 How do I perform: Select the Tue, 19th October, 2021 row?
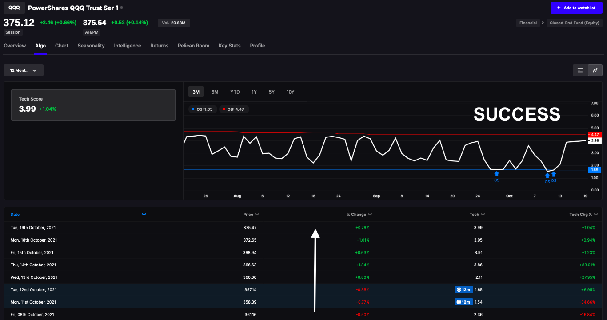click(303, 227)
